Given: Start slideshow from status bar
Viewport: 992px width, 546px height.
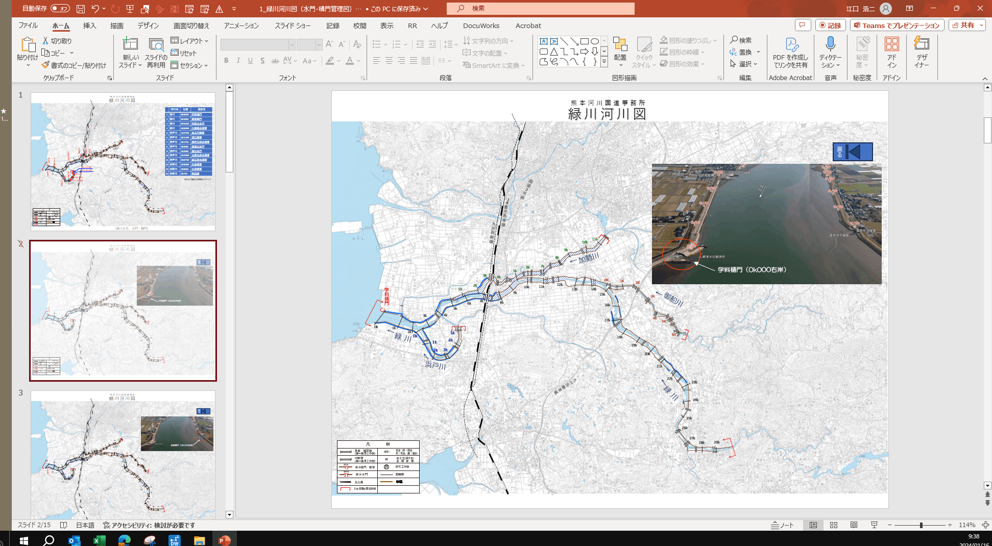Looking at the screenshot, I should coord(874,525).
